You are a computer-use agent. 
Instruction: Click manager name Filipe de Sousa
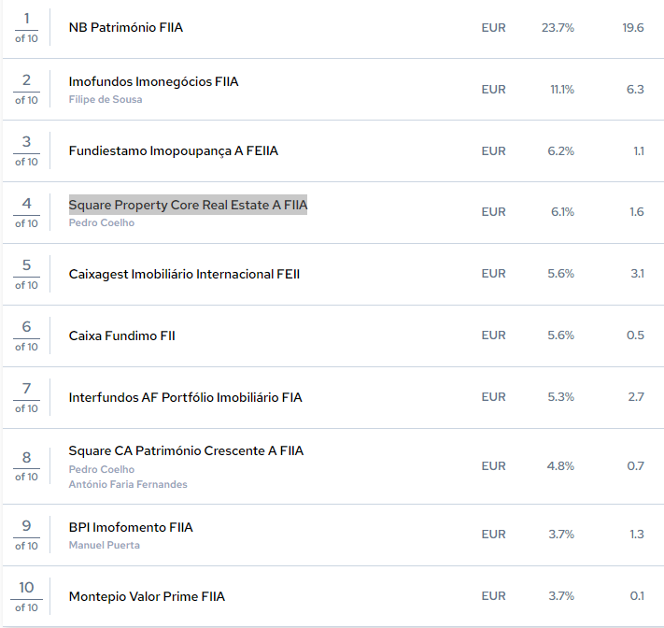click(106, 100)
